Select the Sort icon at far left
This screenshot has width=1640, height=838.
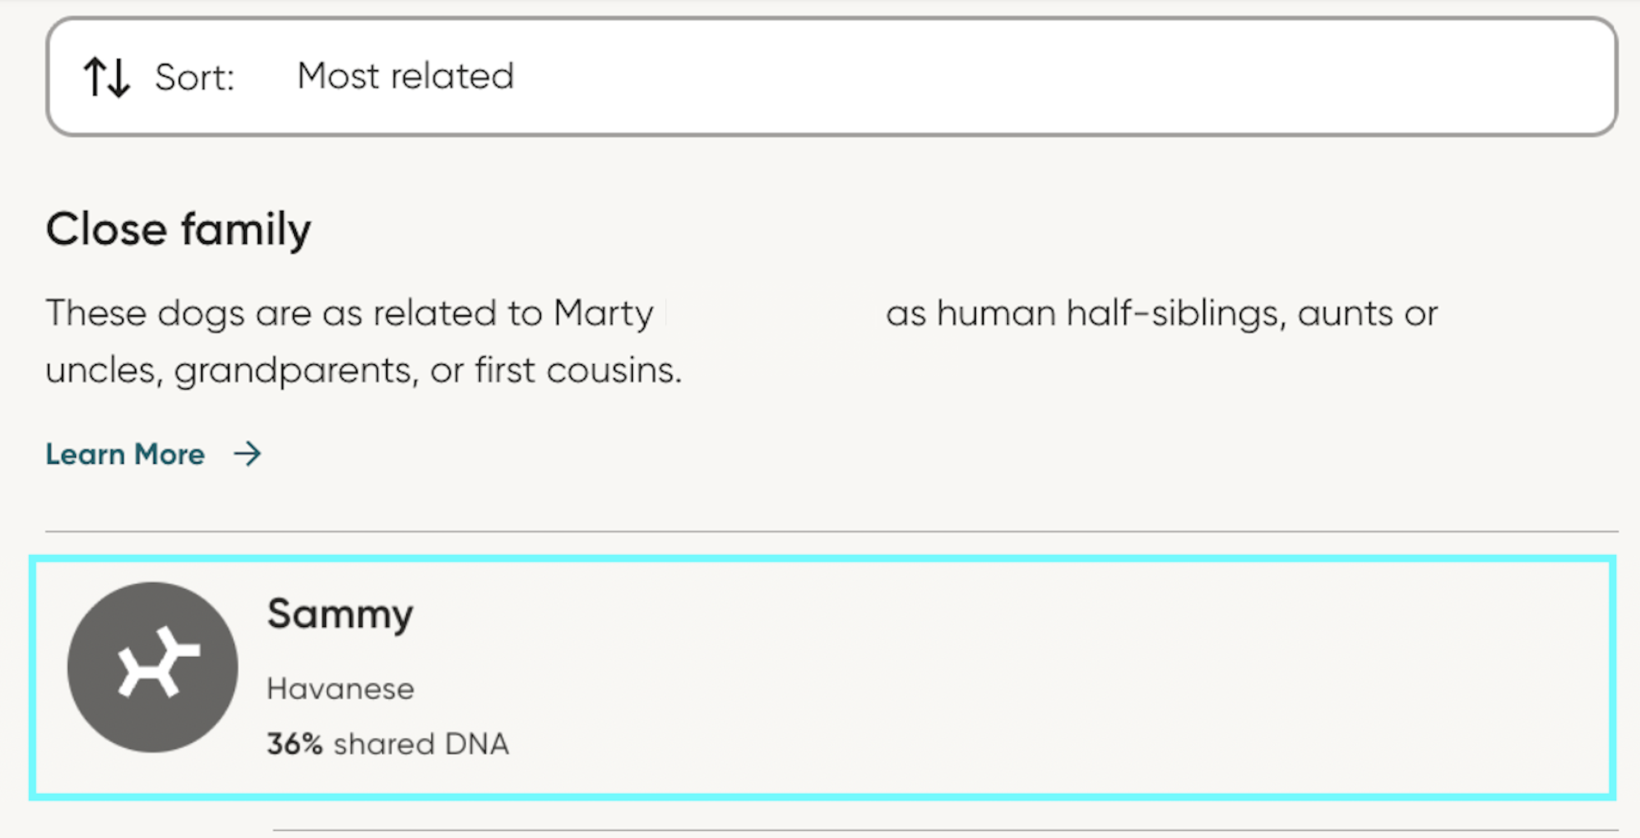[108, 77]
